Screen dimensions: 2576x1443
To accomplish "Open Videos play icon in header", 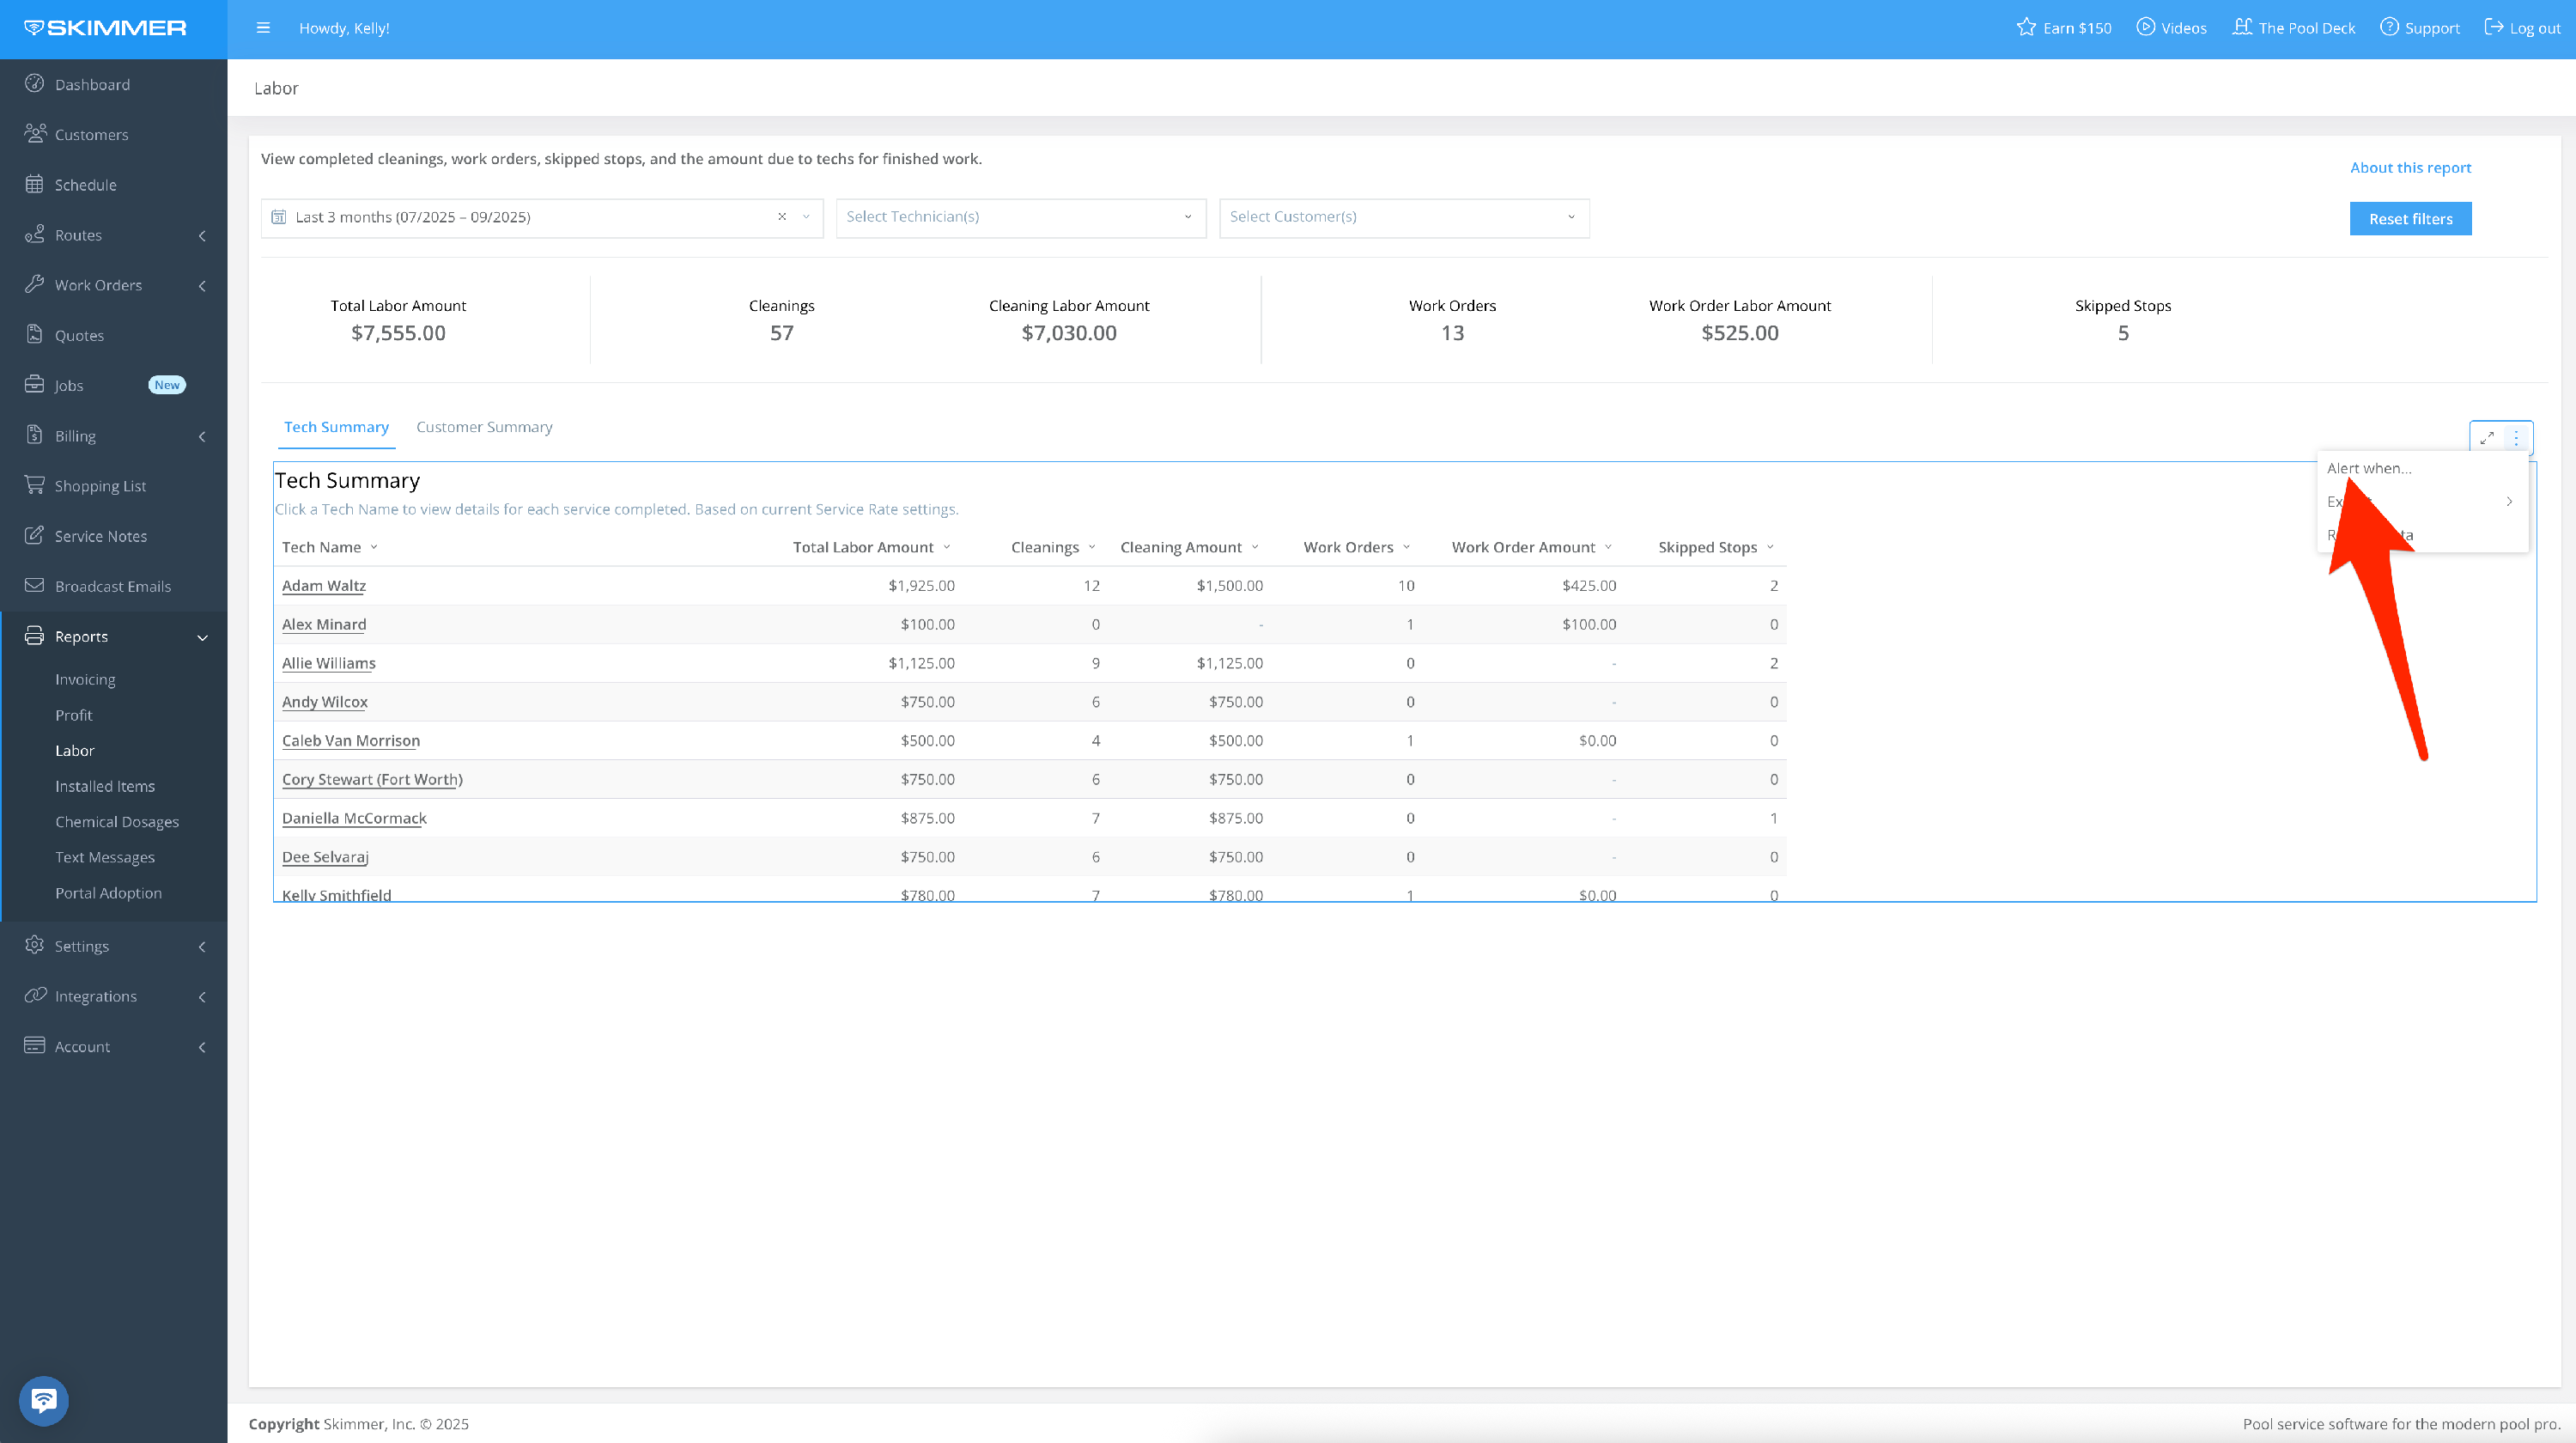I will (2145, 27).
